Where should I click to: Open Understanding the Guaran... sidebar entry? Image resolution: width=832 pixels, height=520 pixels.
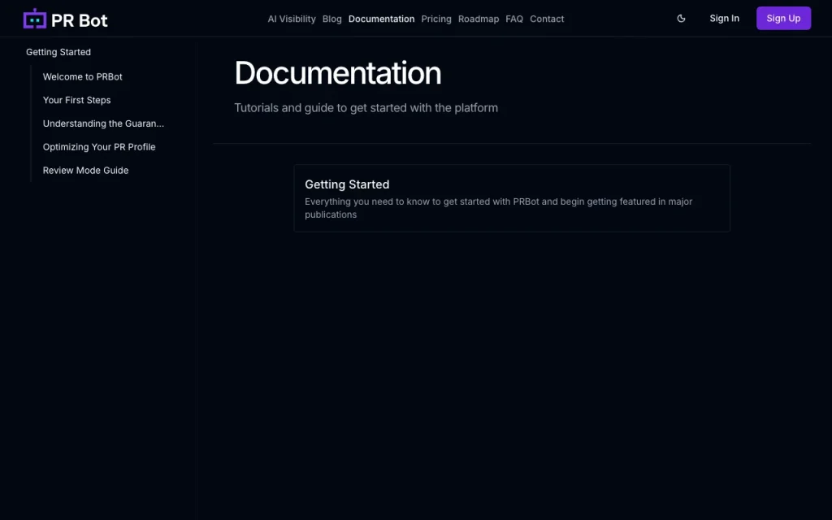[103, 123]
